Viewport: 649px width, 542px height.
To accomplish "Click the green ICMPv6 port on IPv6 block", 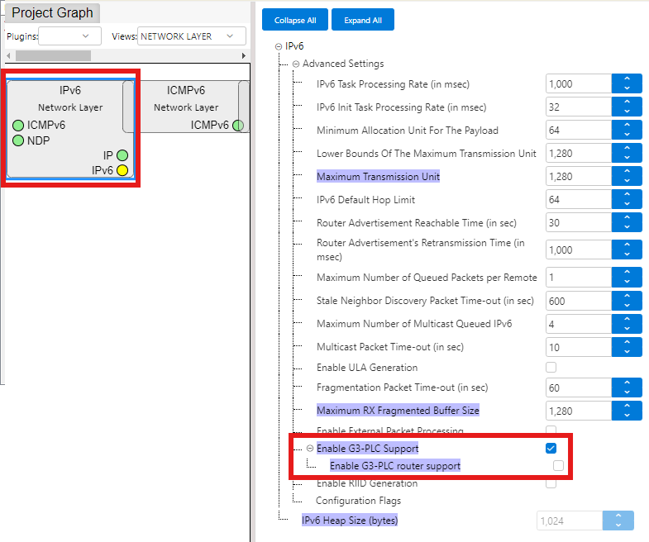I will (x=18, y=126).
